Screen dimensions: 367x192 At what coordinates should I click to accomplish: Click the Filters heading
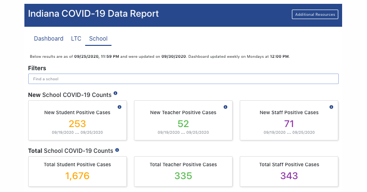tap(37, 68)
